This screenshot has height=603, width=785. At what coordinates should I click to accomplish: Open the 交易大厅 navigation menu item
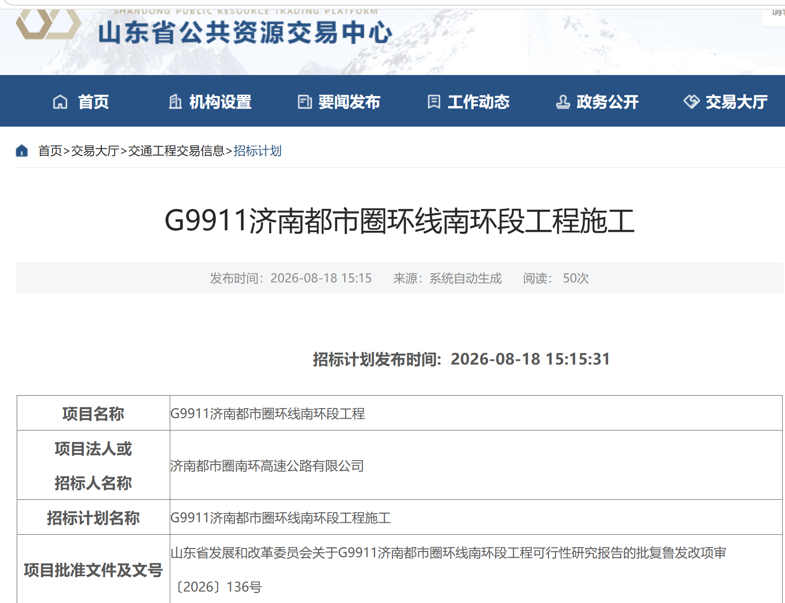(737, 102)
